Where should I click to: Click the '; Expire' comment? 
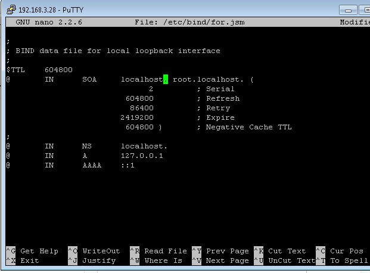[216, 117]
